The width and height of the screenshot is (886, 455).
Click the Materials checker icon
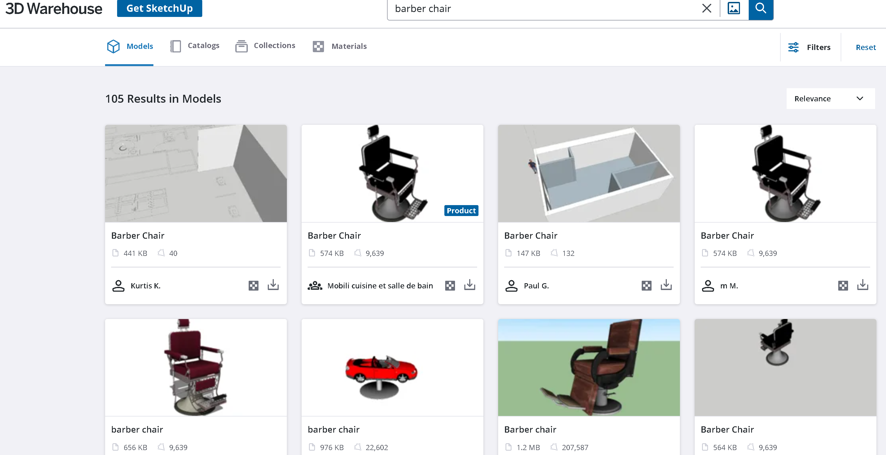click(x=318, y=46)
